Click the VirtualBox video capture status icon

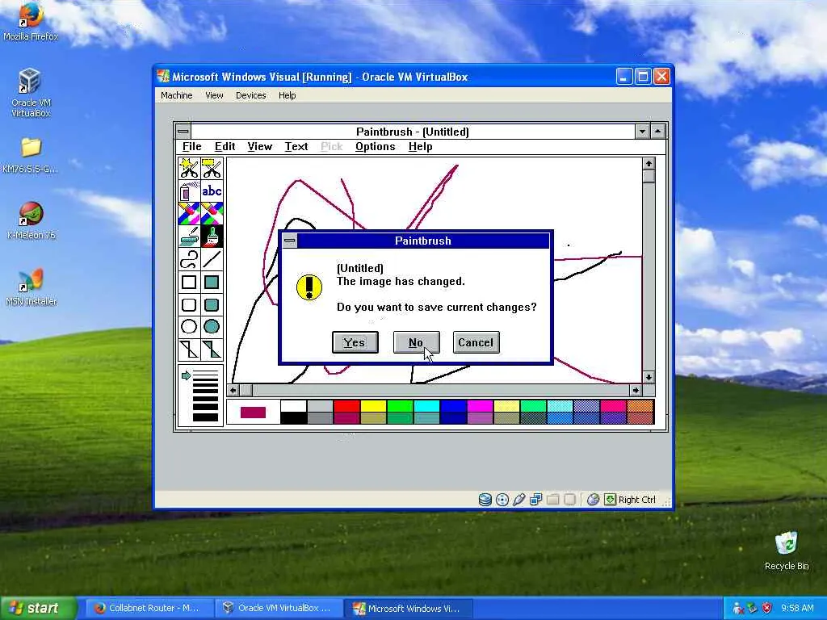pyautogui.click(x=569, y=499)
